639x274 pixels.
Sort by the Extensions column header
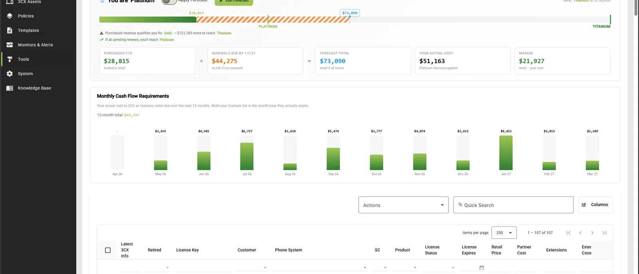556,250
